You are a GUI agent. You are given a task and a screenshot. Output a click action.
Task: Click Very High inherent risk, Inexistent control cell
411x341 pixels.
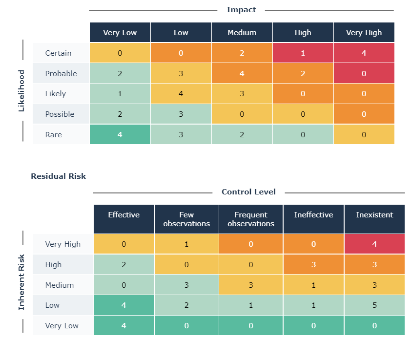tap(374, 244)
